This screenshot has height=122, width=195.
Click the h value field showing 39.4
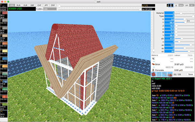pyautogui.click(x=169, y=35)
